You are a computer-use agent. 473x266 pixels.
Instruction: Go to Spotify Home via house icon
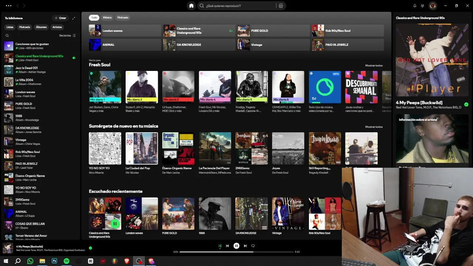(x=191, y=6)
